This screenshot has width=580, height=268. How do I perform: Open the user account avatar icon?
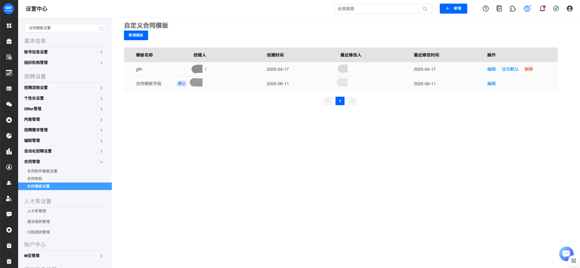570,9
